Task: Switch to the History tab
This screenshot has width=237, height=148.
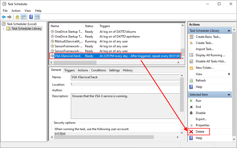Action: tap(127, 70)
